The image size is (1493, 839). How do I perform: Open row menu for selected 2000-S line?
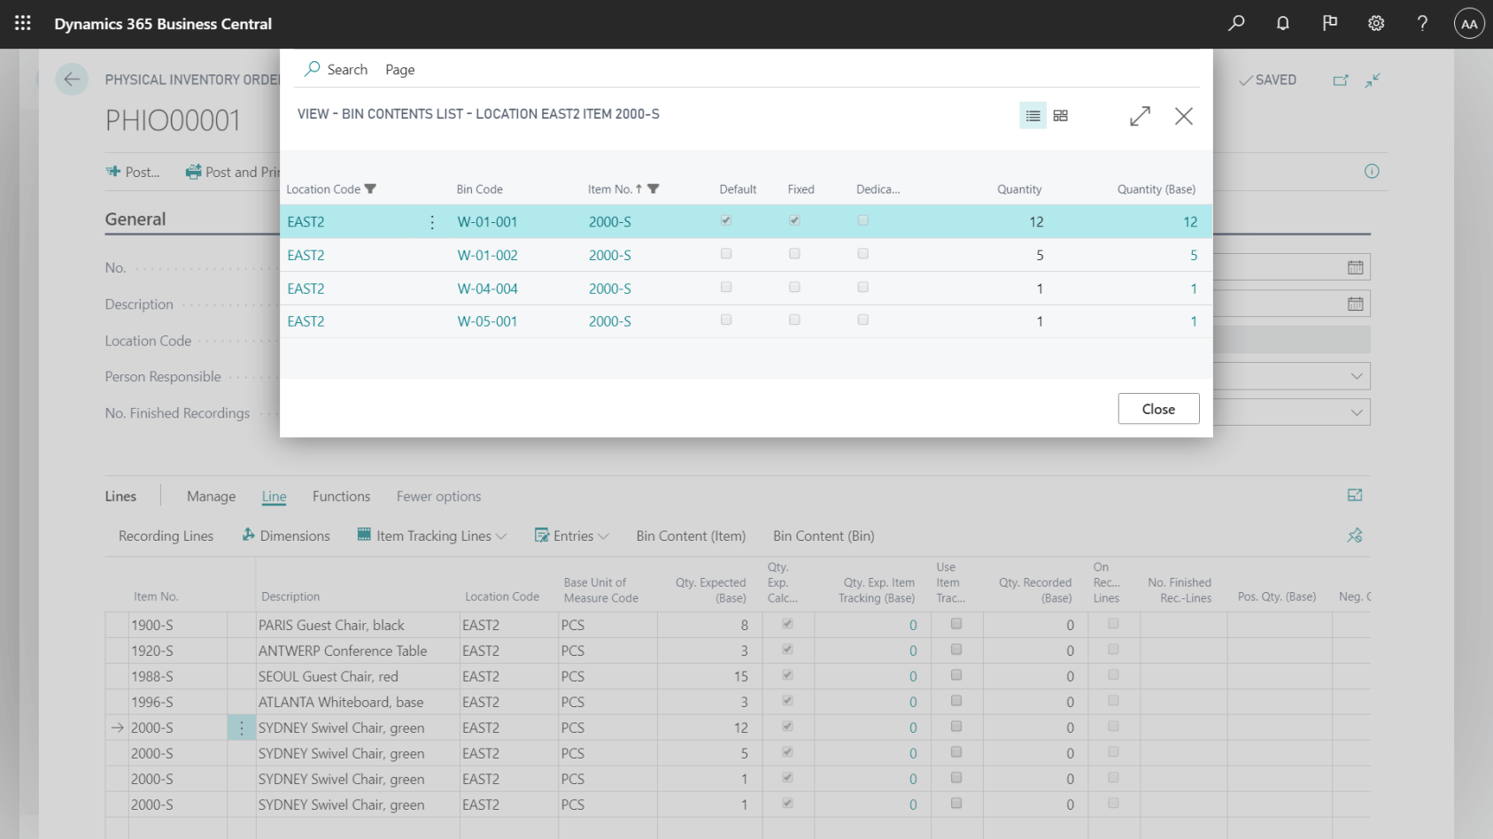[x=242, y=727]
